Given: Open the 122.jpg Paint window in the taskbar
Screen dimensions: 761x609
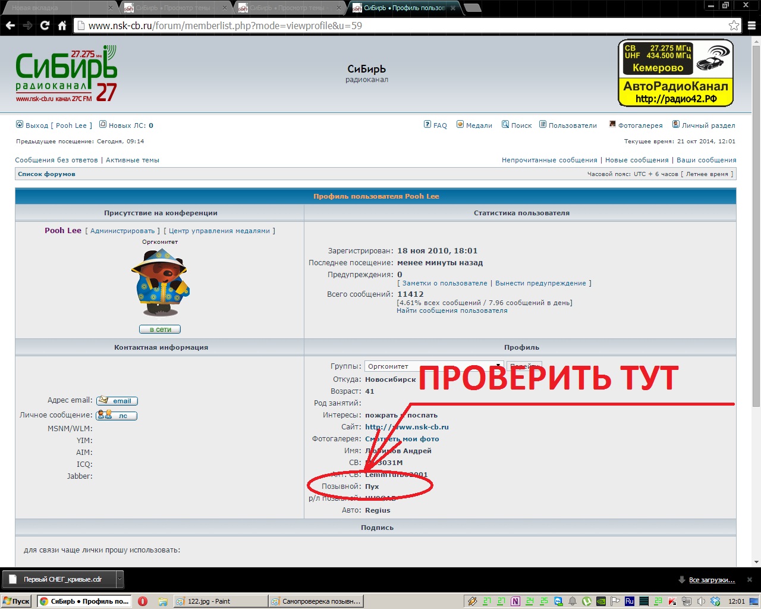Looking at the screenshot, I should coord(220,601).
